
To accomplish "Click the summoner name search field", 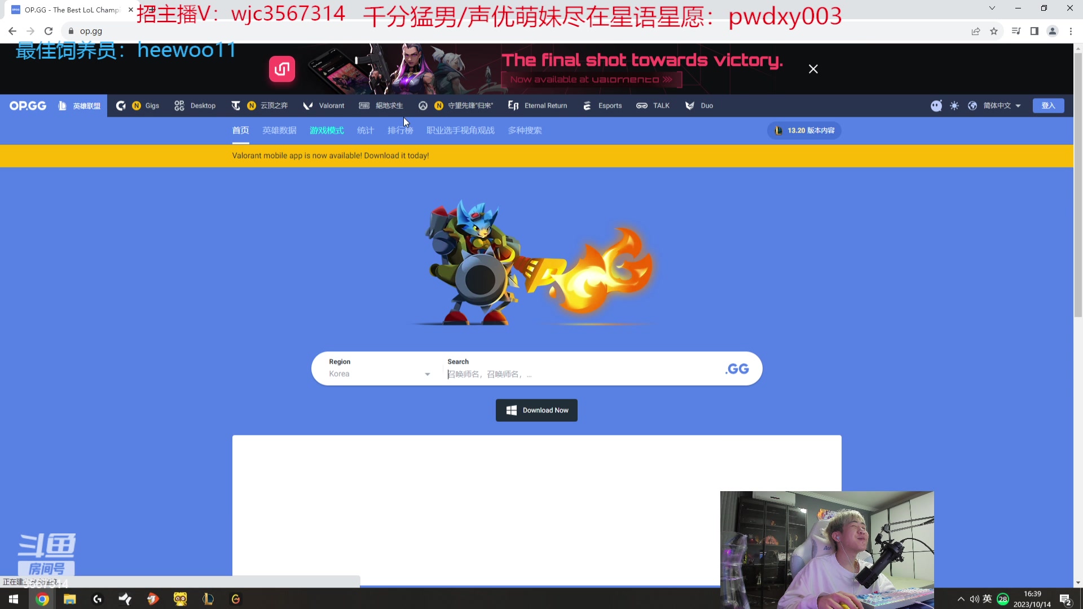I will [x=581, y=374].
